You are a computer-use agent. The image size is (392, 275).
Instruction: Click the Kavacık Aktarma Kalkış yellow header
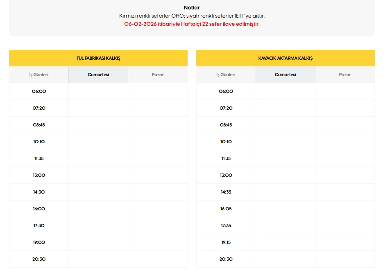pos(286,58)
